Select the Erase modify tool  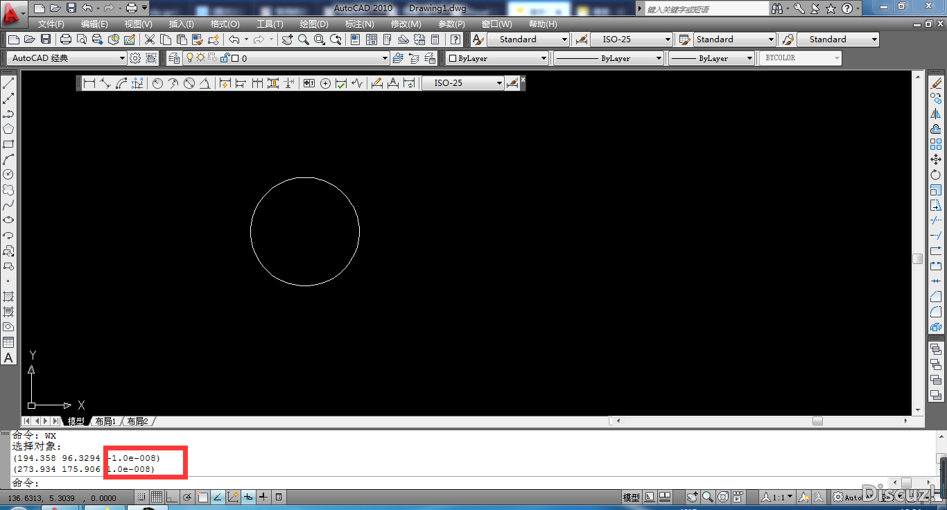936,84
